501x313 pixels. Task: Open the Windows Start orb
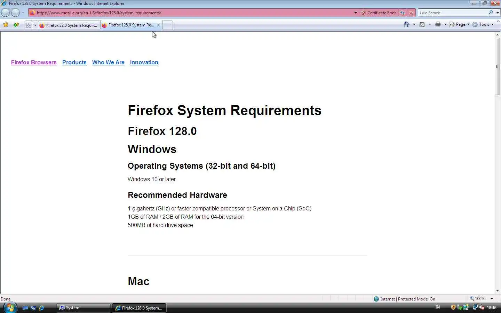coord(10,308)
